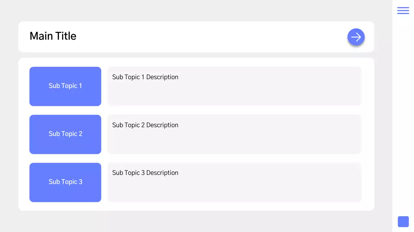414x232 pixels.
Task: Click the blue circular arrow button
Action: [356, 37]
